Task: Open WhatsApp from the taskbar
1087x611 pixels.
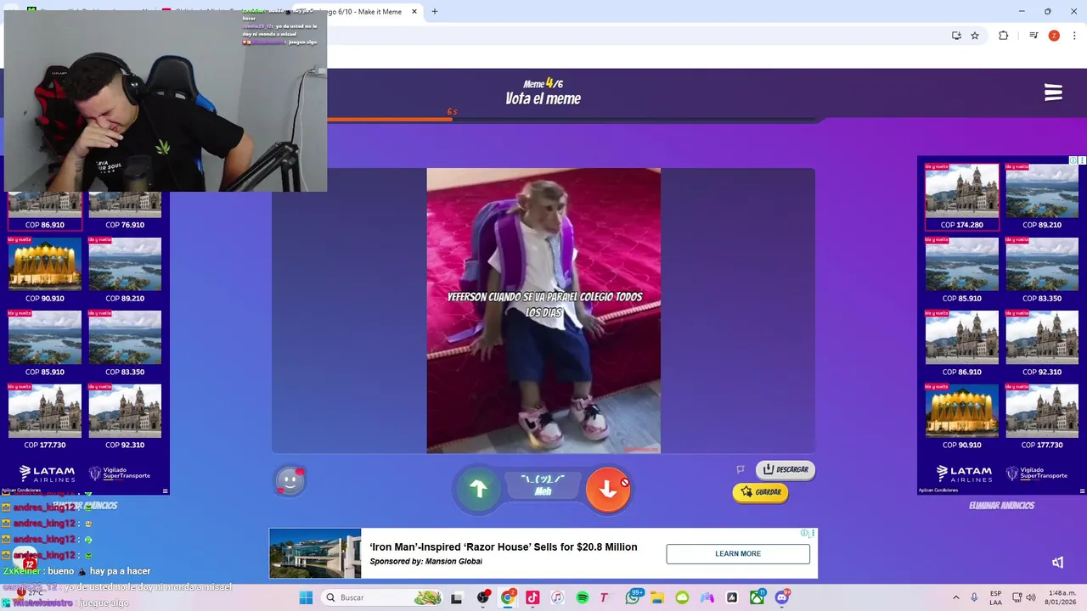Action: 633,597
